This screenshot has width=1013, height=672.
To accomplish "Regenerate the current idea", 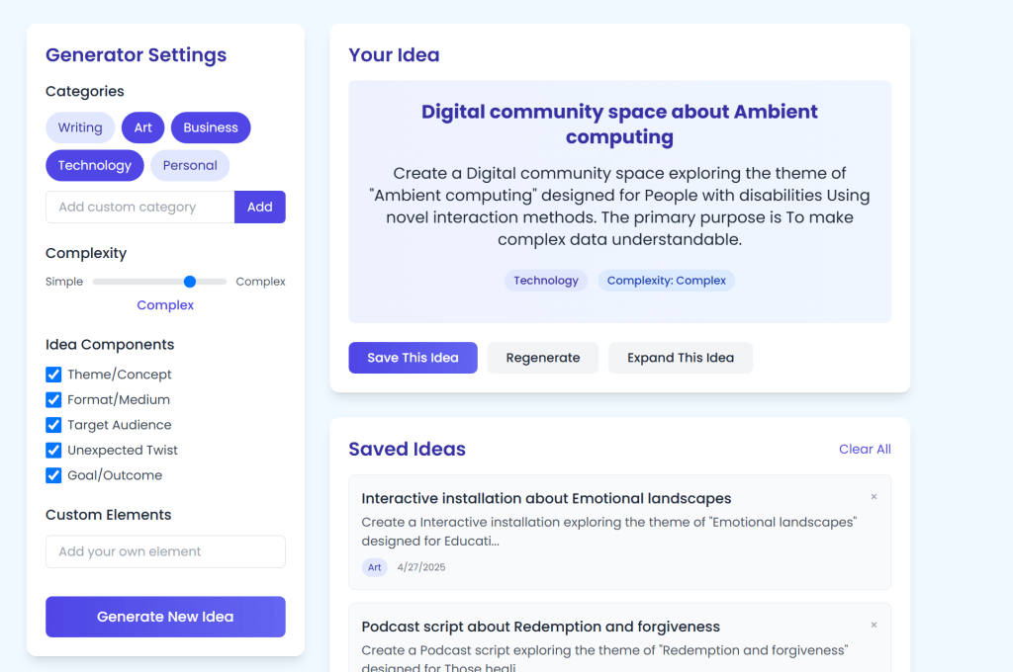I will pos(543,358).
